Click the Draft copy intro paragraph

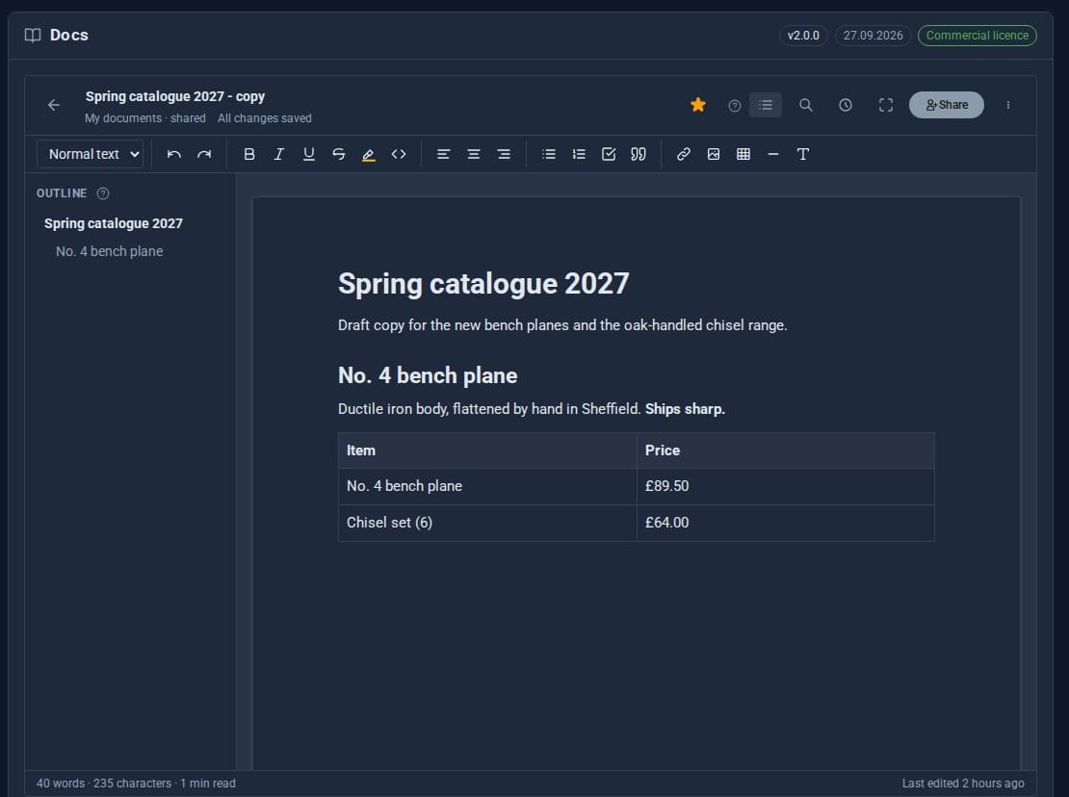(x=562, y=325)
